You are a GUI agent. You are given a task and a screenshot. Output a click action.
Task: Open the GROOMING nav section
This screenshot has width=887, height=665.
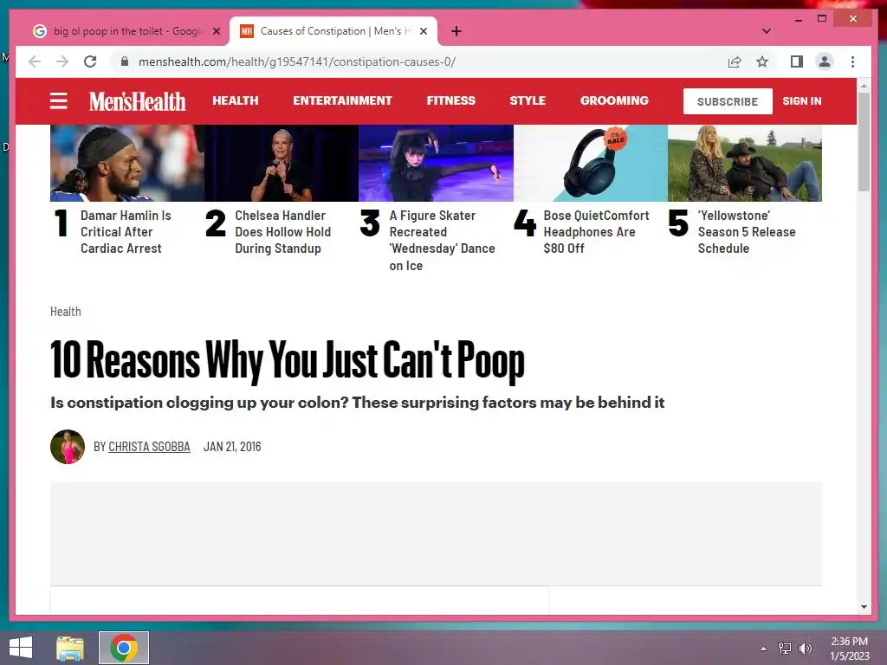pos(614,100)
